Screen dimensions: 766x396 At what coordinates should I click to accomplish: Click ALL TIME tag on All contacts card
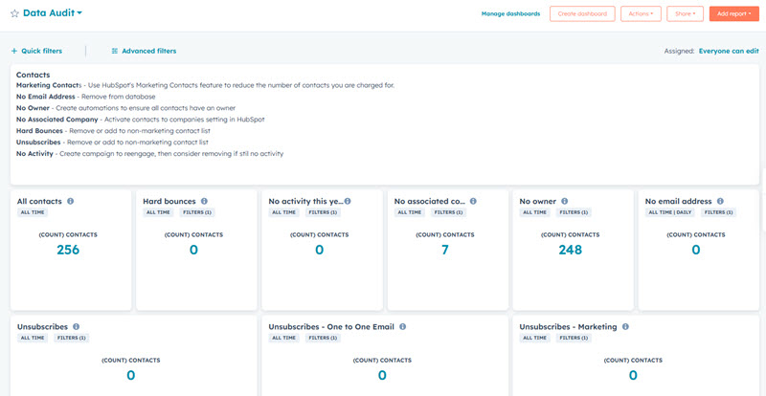[x=33, y=212]
